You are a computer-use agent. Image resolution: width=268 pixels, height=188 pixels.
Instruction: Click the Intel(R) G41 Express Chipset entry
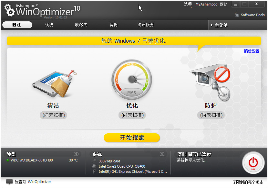point(133,171)
